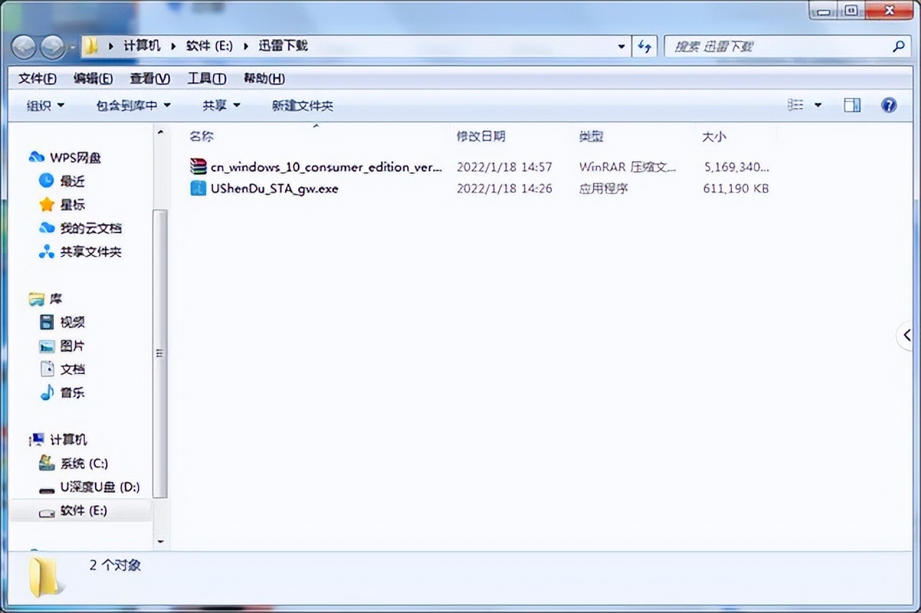Open the 查看 menu
Image resolution: width=921 pixels, height=613 pixels.
click(x=149, y=78)
